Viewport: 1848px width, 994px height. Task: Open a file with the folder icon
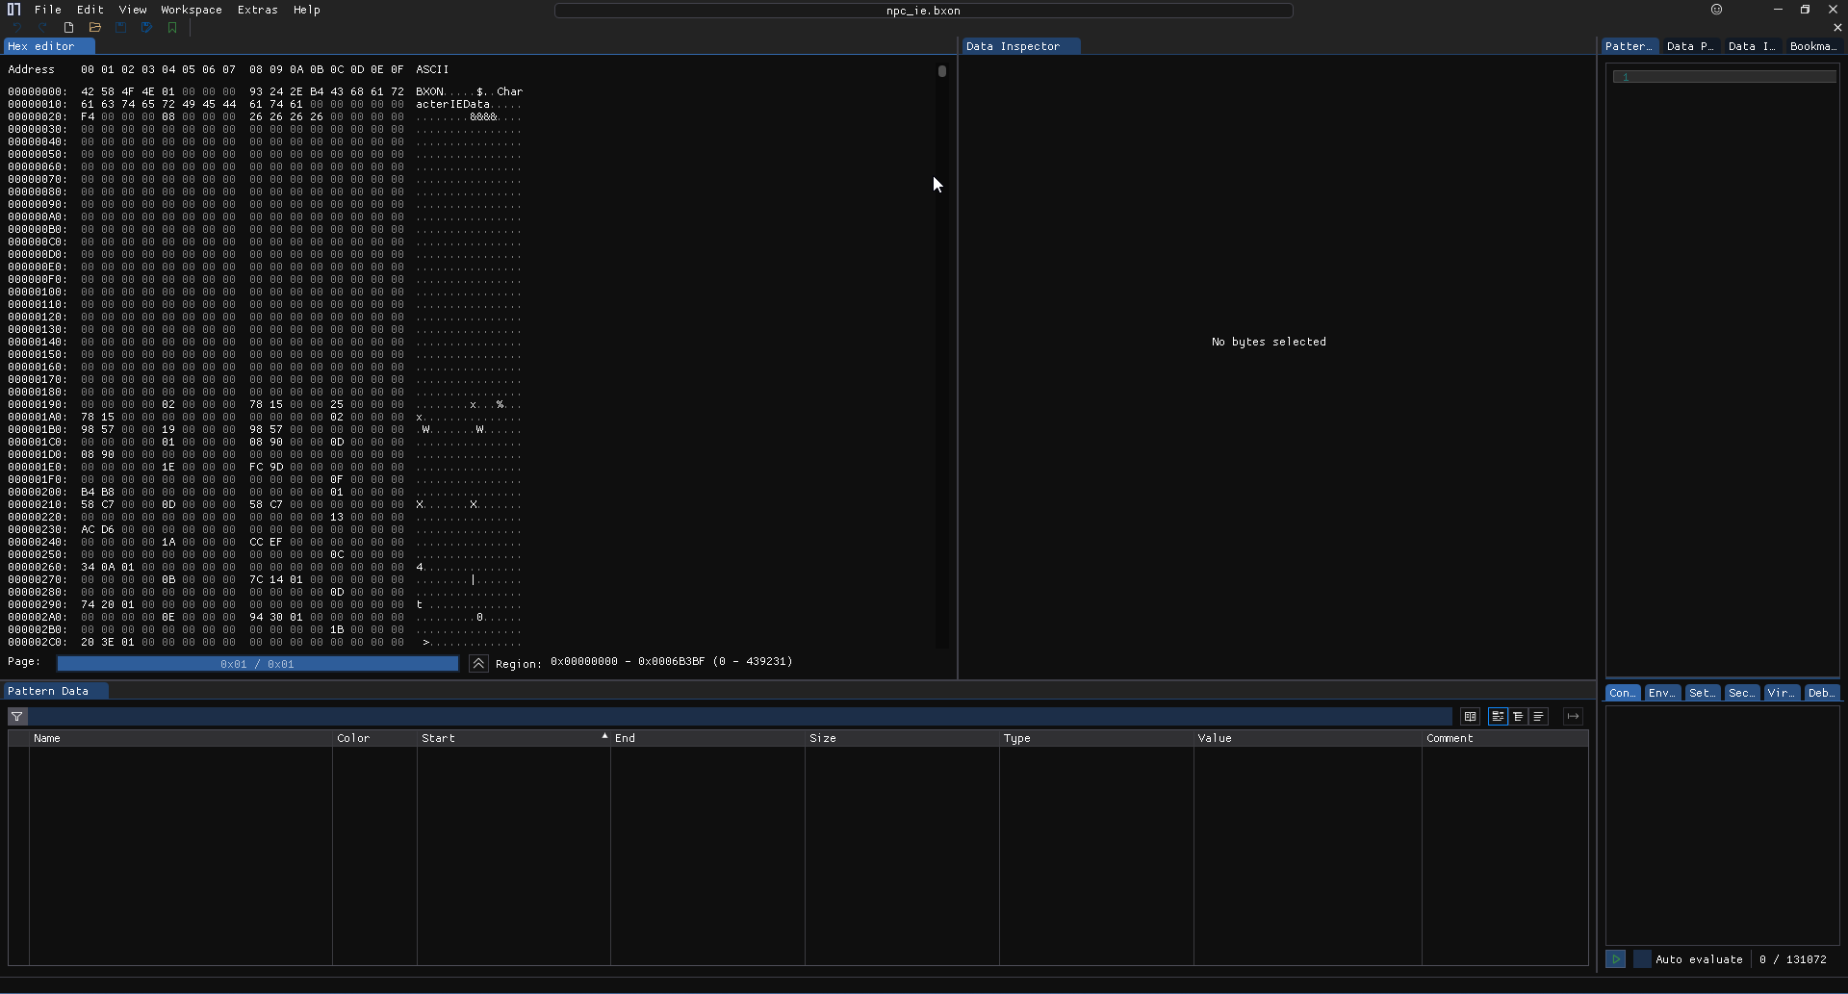click(x=94, y=28)
